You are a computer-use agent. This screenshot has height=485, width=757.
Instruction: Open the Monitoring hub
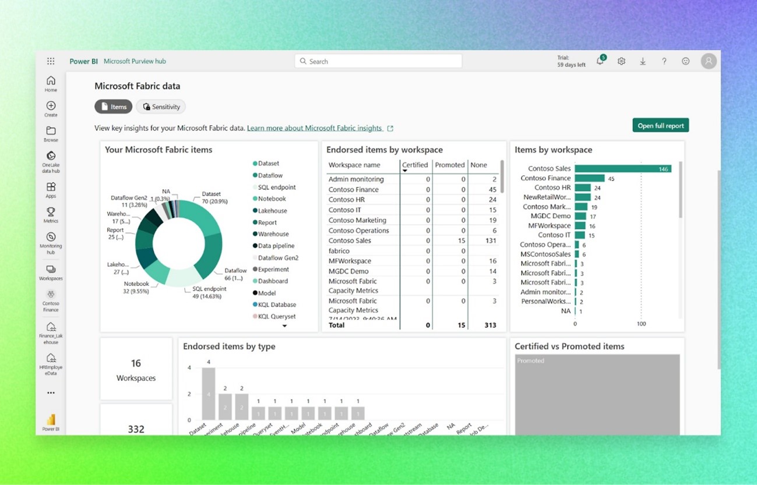pyautogui.click(x=51, y=240)
